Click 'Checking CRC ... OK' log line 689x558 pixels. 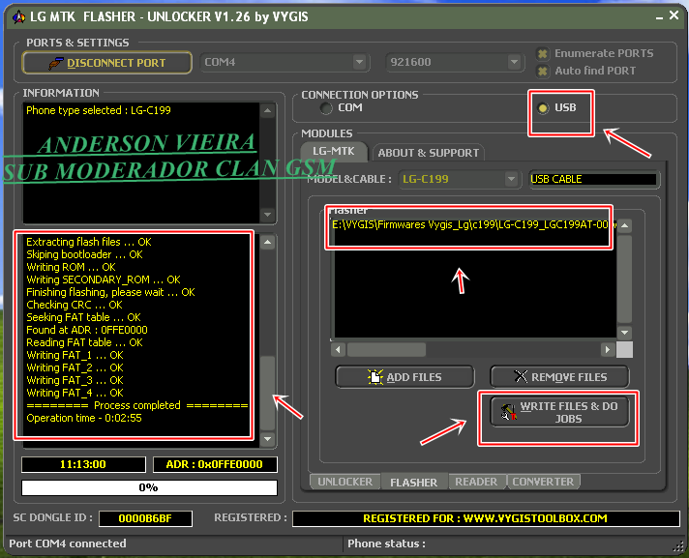pos(75,305)
